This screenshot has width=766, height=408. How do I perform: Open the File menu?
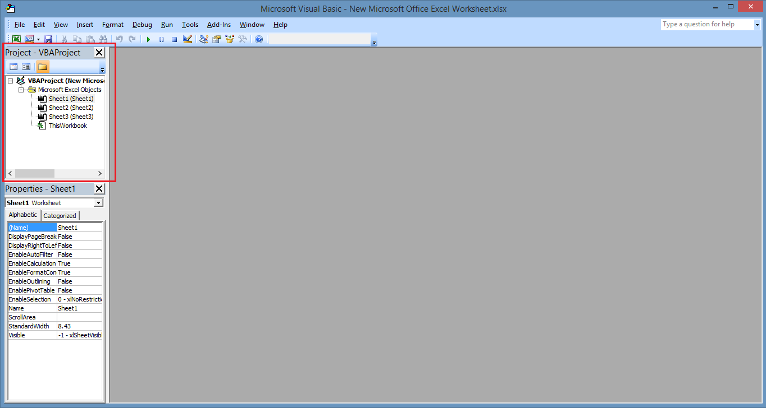click(x=20, y=25)
